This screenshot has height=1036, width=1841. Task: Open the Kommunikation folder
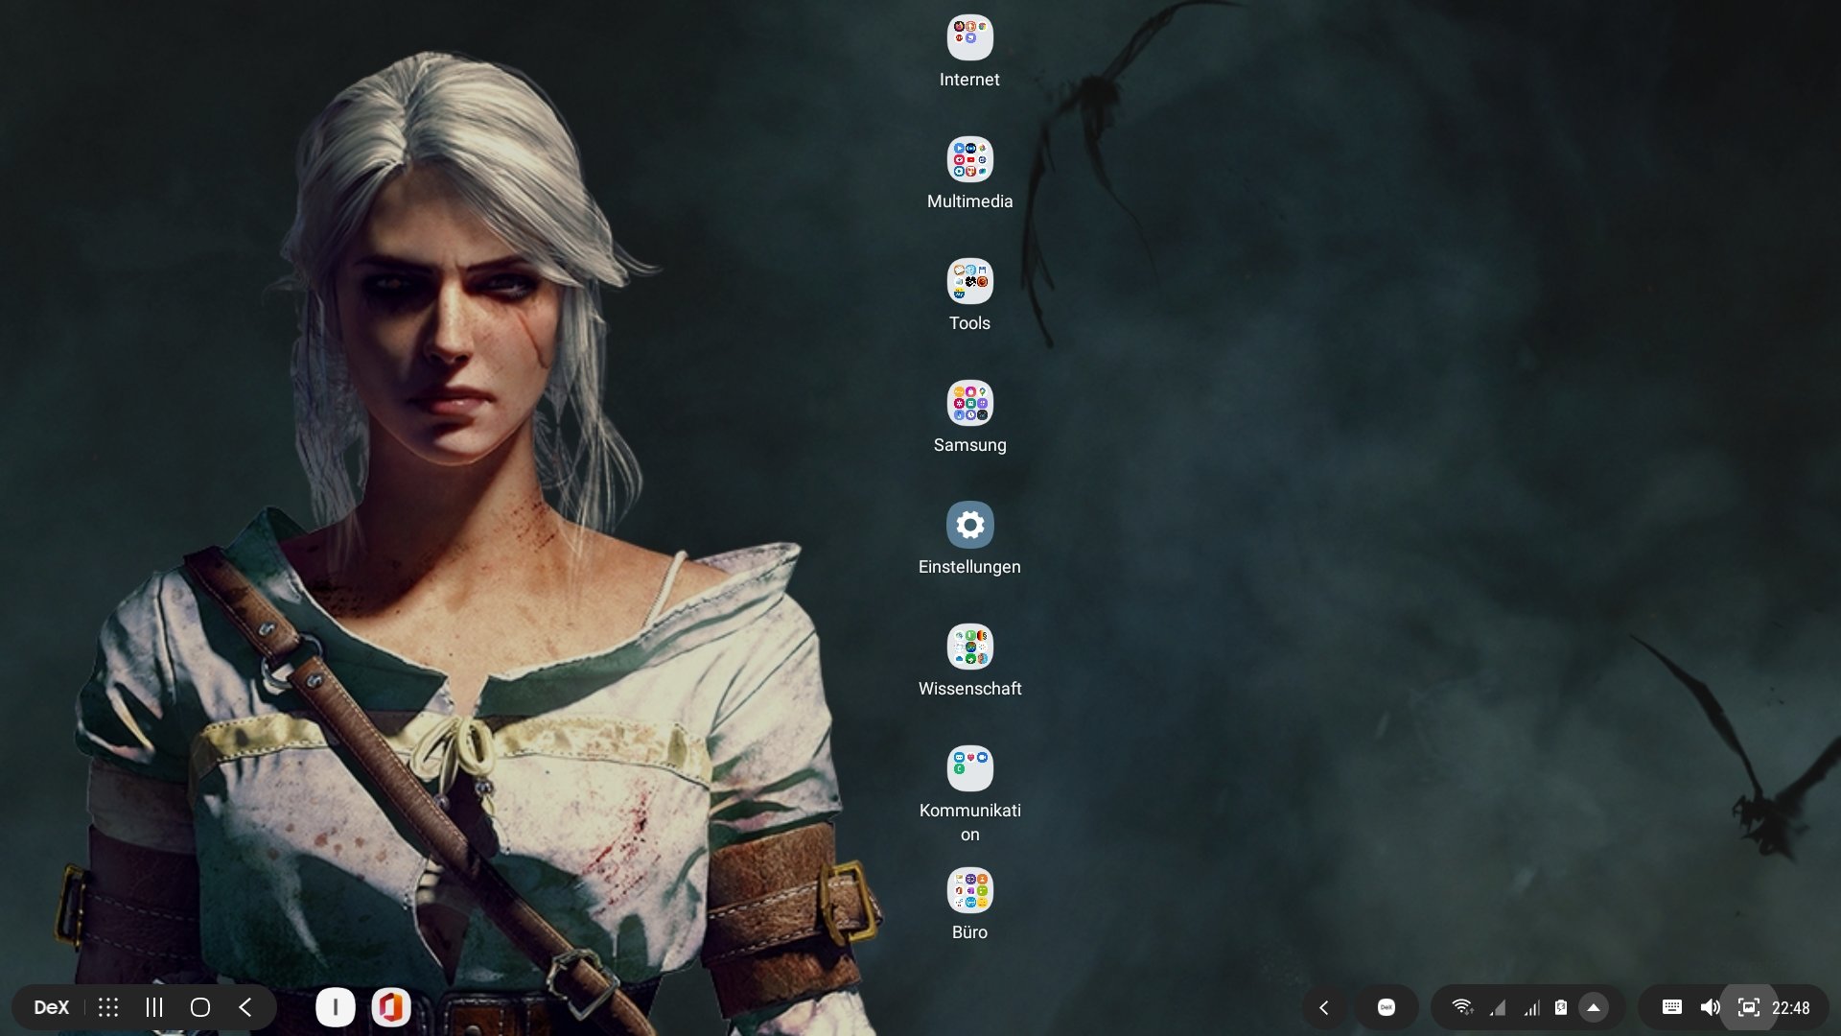969,769
